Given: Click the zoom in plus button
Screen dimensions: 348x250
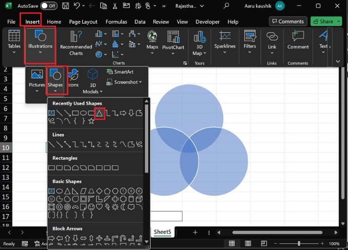Looking at the screenshot, I should pos(322,244).
